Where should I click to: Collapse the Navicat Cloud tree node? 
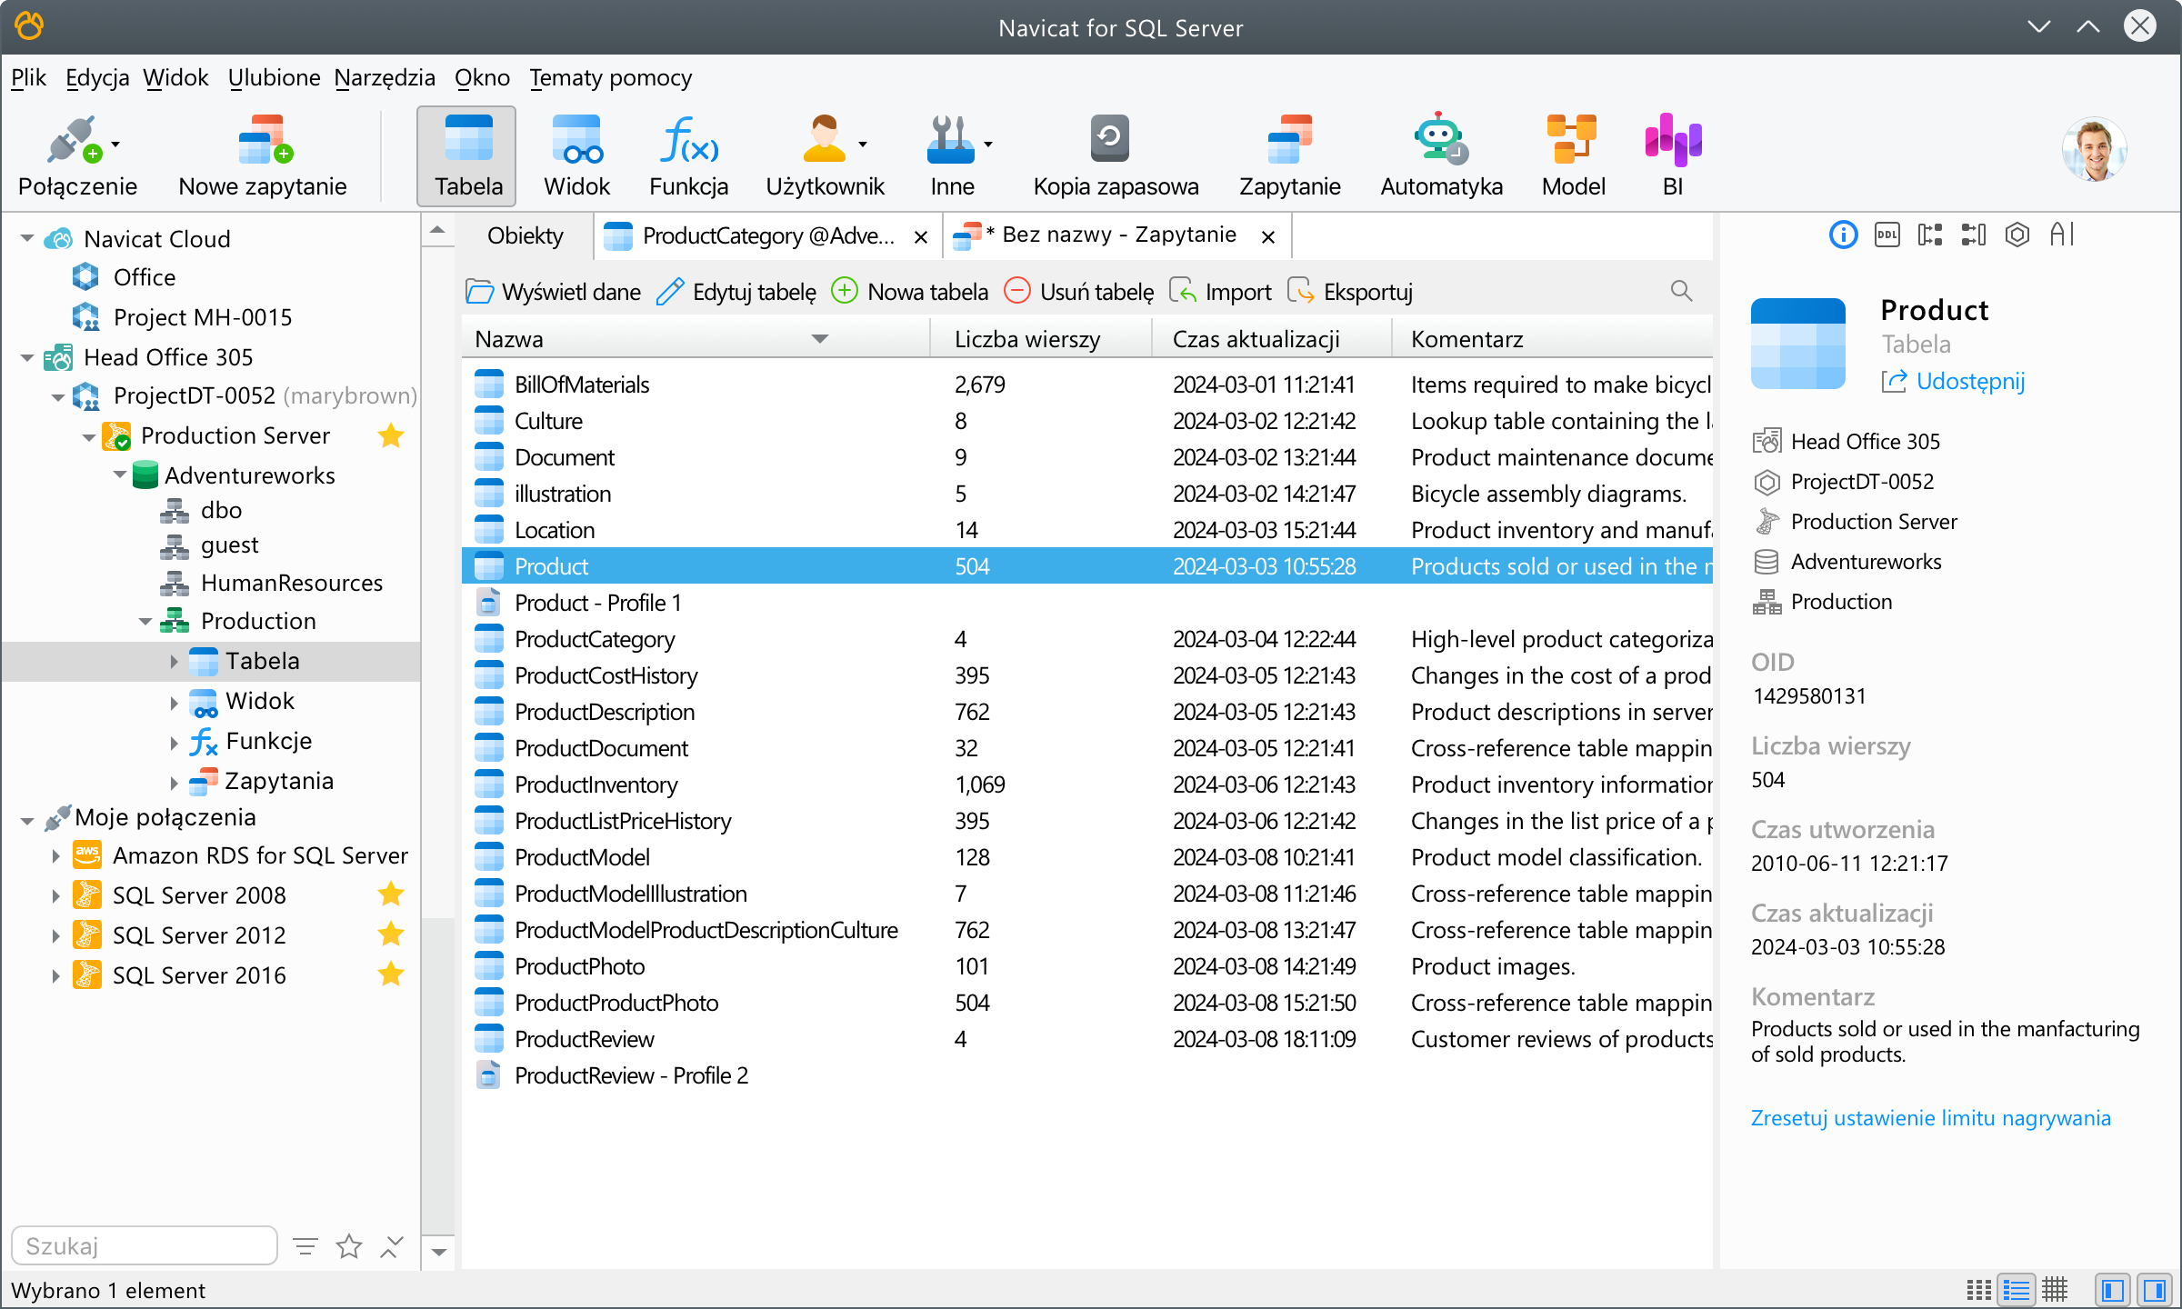pos(27,239)
